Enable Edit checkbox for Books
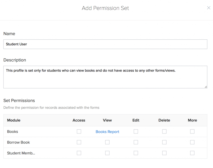 pos(136,132)
